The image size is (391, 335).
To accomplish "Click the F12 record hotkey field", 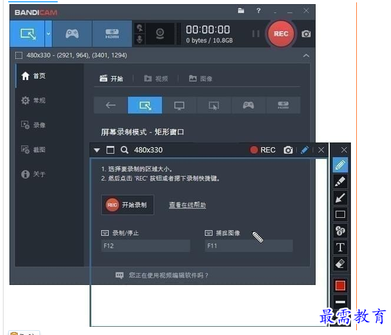I will pyautogui.click(x=145, y=246).
